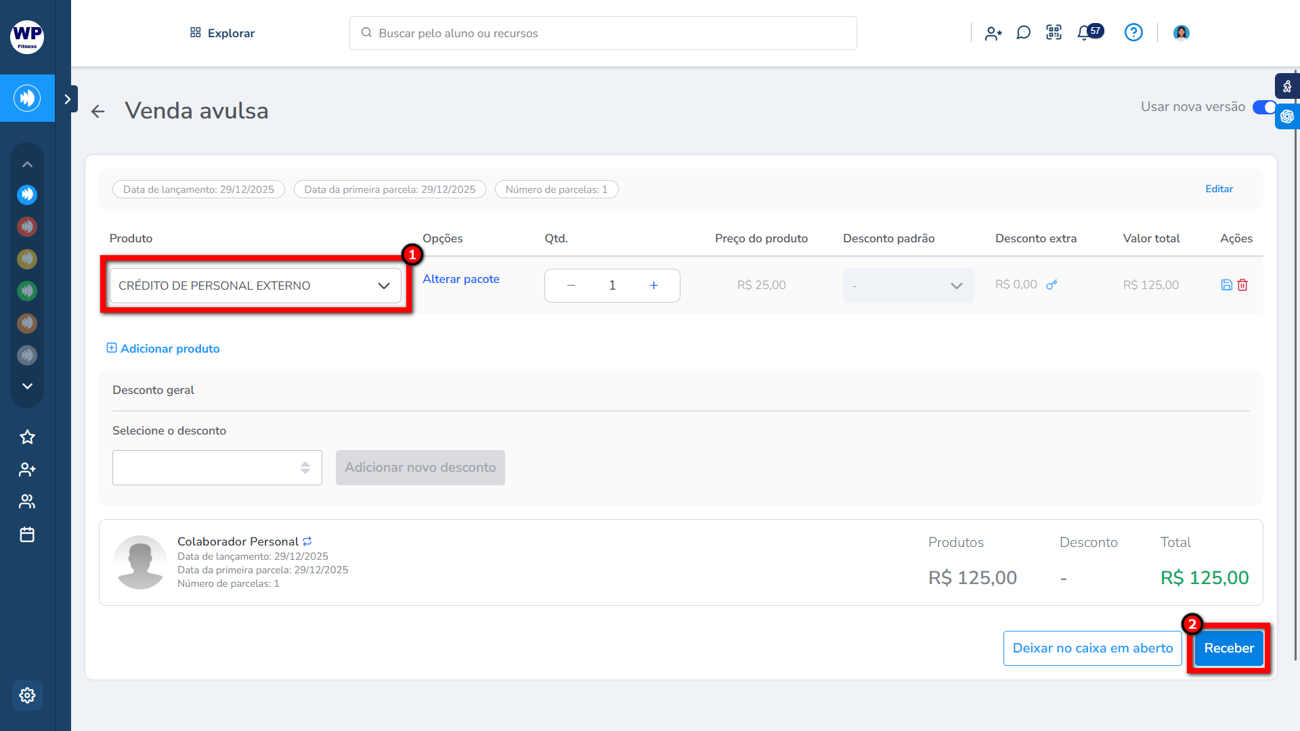The width and height of the screenshot is (1300, 731).
Task: Open the Selecione o desconto select box
Action: 217,468
